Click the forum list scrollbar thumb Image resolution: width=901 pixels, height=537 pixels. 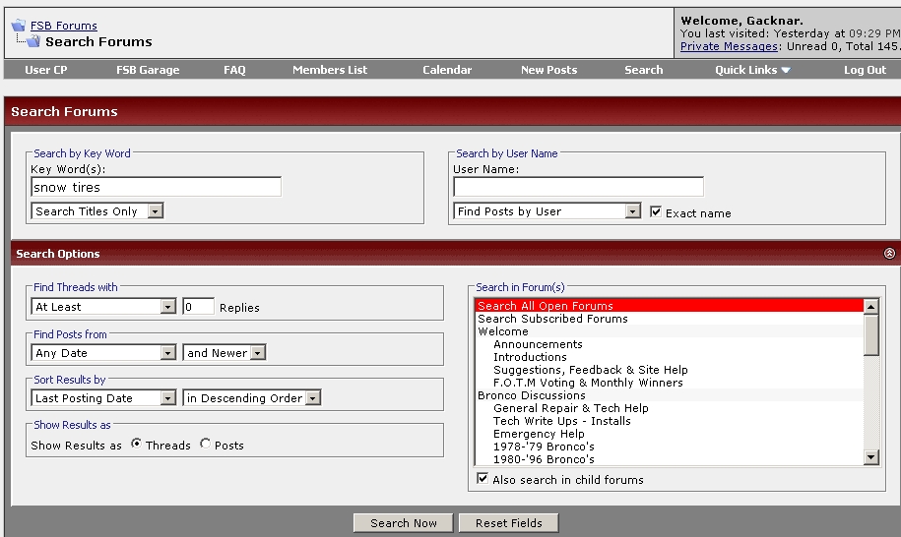click(x=871, y=334)
